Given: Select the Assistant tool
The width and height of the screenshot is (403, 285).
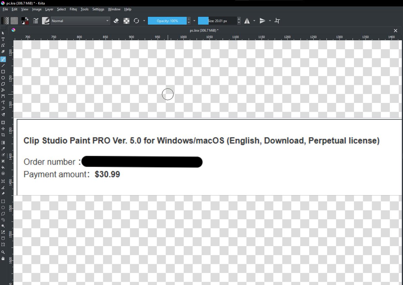Looking at the screenshot, I should pos(3,181).
